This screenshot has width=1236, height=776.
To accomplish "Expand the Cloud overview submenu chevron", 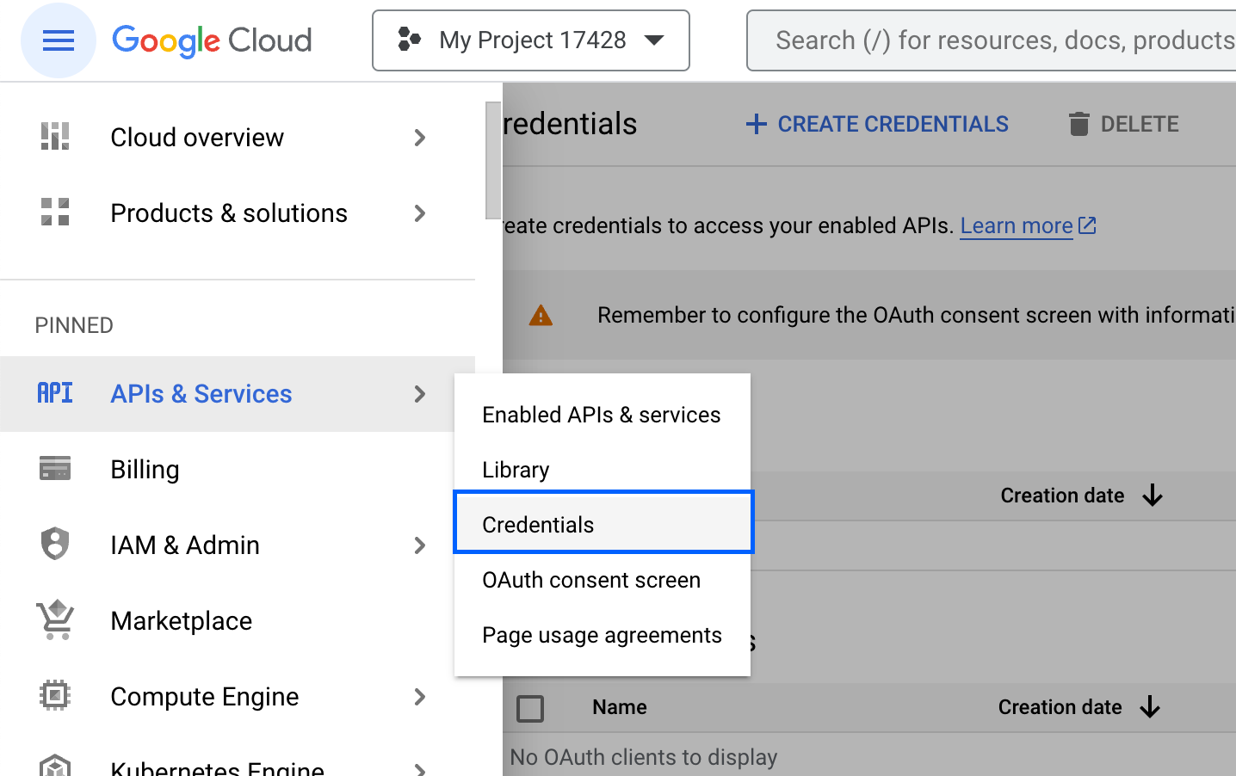I will (420, 137).
